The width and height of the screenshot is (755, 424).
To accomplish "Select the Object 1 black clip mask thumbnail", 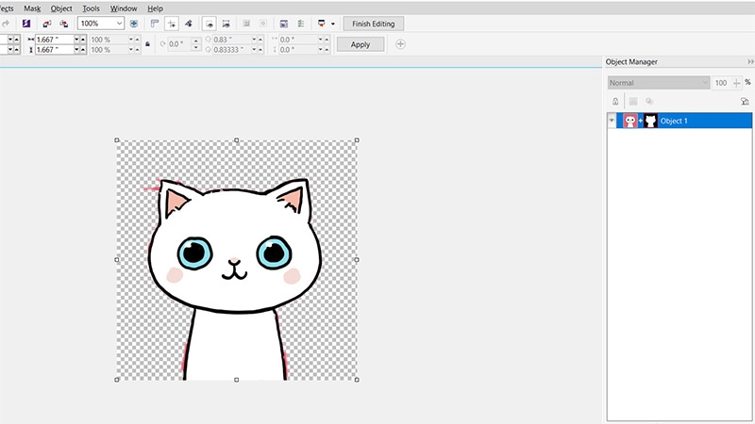I will click(x=650, y=121).
